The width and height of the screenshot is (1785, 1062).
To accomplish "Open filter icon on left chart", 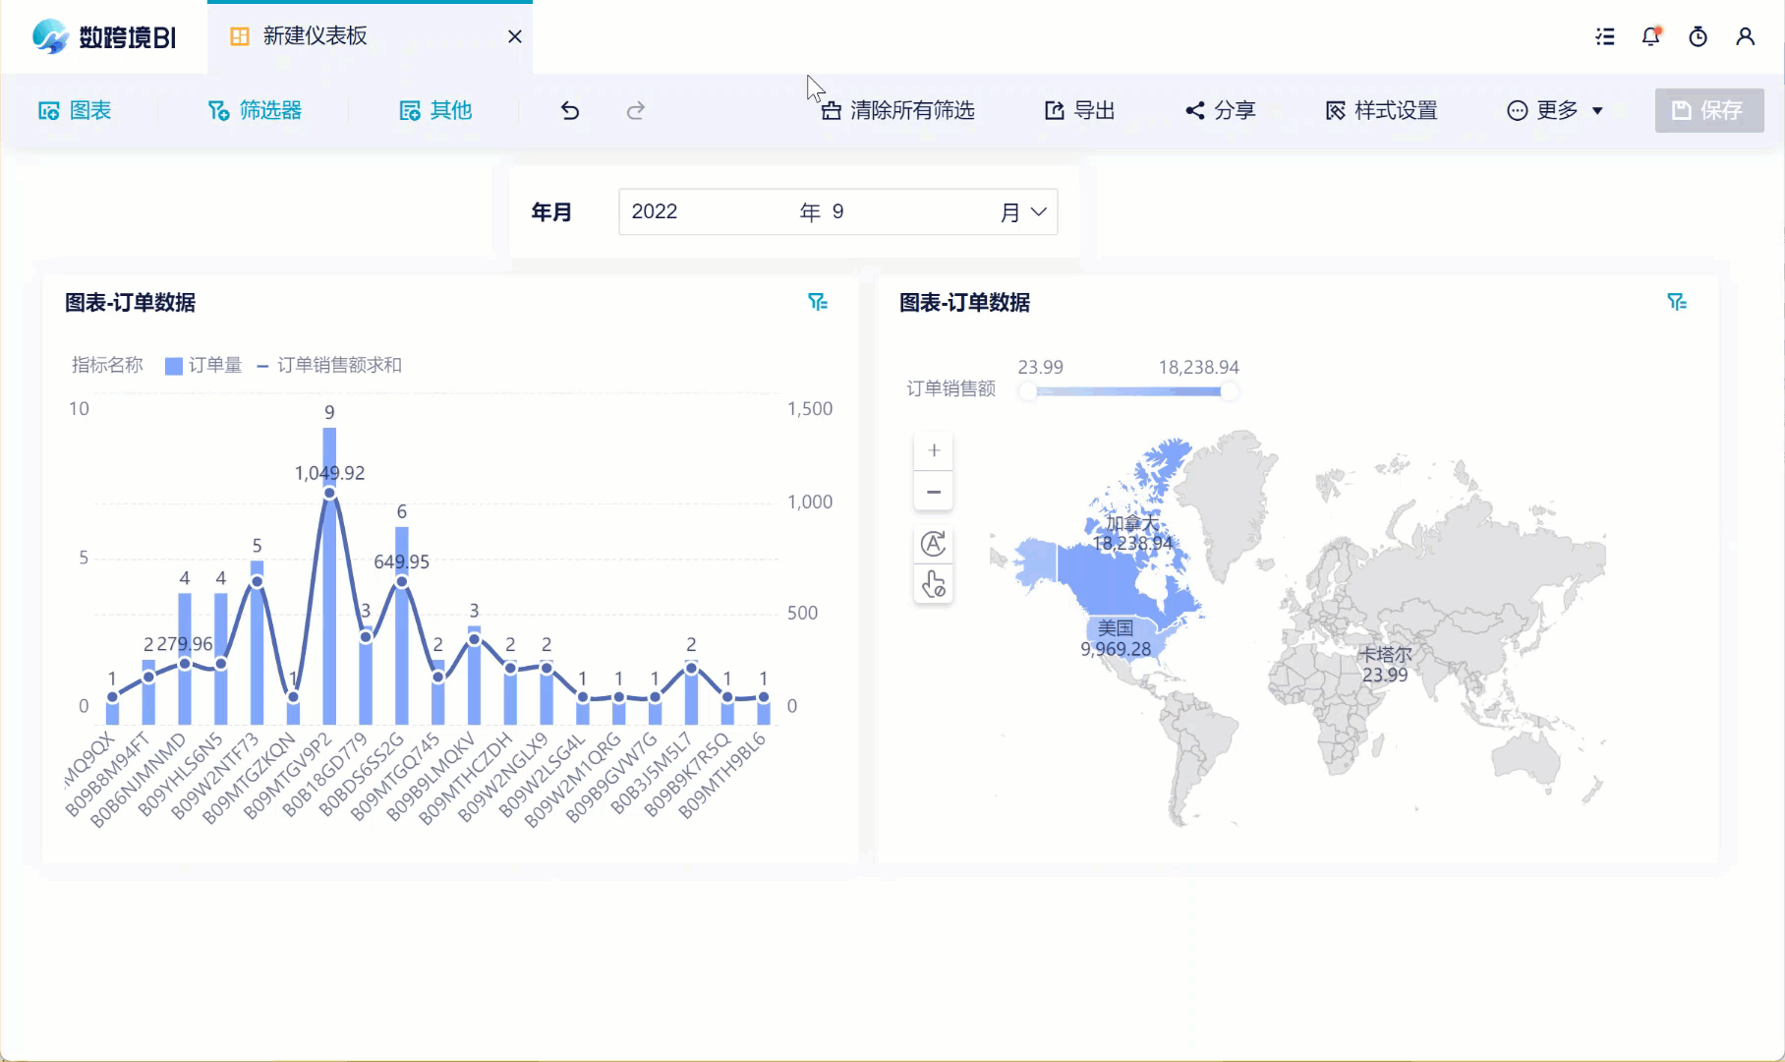I will coord(818,302).
